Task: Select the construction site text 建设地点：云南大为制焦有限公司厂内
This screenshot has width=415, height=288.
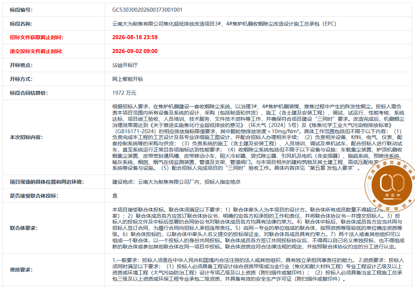Action: tap(176, 182)
